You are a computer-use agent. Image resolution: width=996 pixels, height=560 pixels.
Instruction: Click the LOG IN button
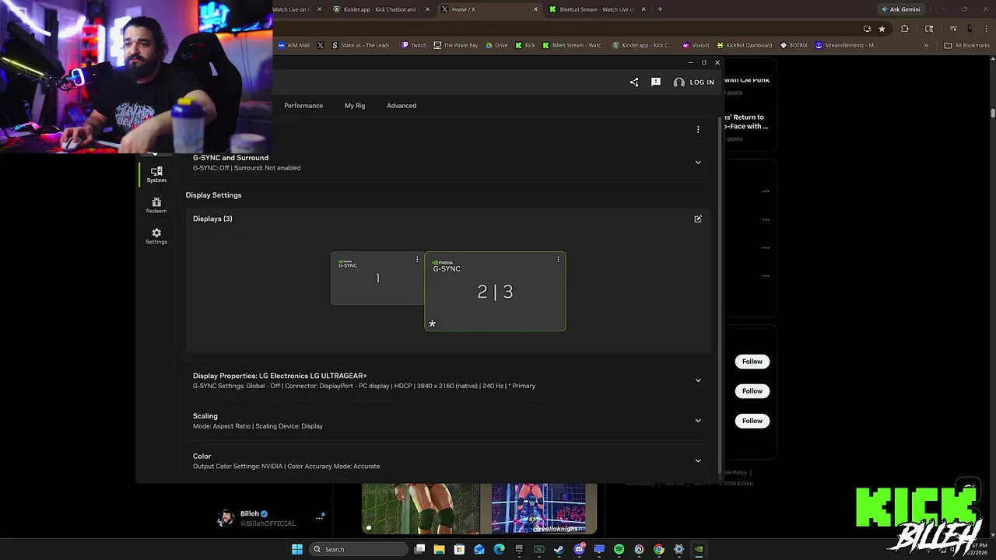(693, 82)
